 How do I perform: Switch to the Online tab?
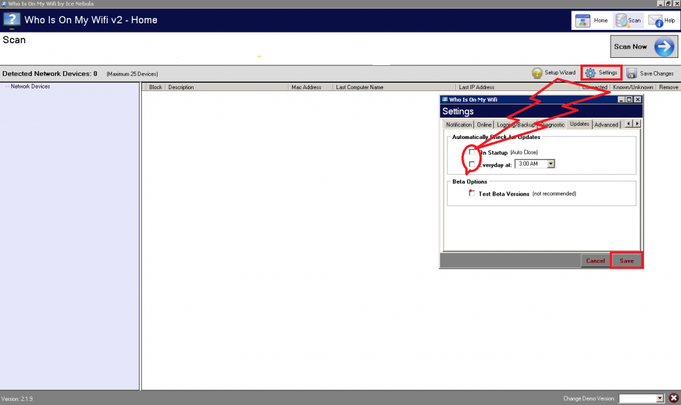tap(484, 124)
